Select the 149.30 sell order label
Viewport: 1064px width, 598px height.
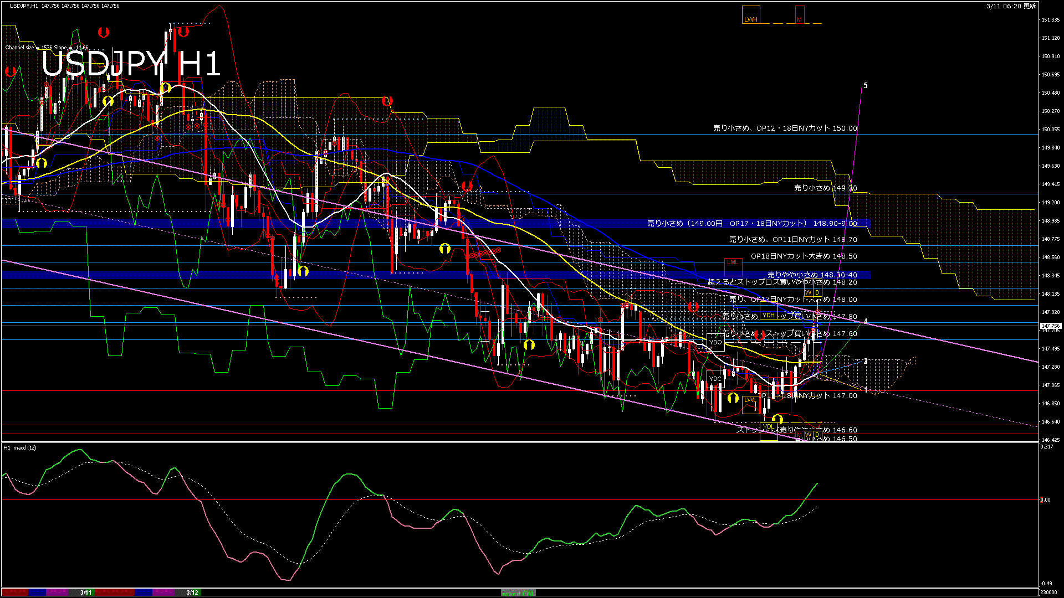pyautogui.click(x=825, y=188)
